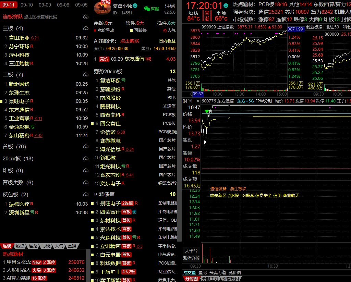Close the 600776 东方通信 chart with ×
The height and width of the screenshot is (282, 351).
[x=198, y=101]
